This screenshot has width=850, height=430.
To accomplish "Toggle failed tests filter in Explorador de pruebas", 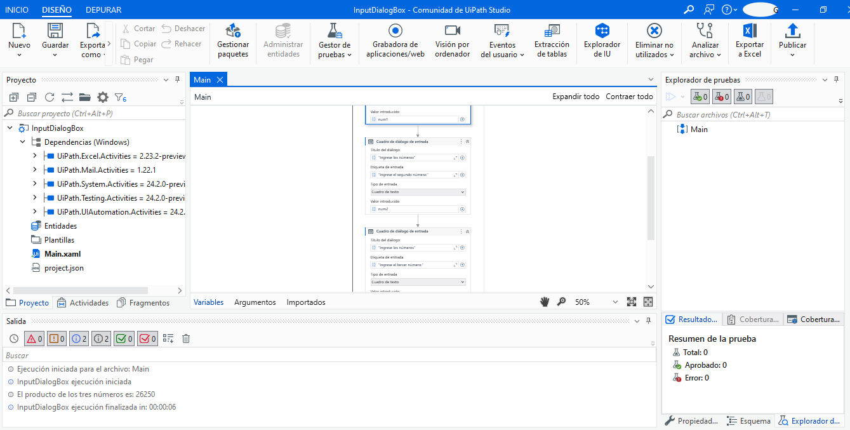I will pyautogui.click(x=721, y=97).
